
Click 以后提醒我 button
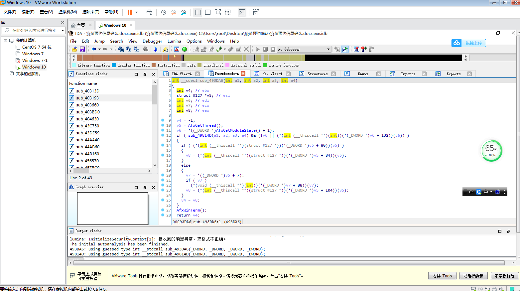coord(473,276)
